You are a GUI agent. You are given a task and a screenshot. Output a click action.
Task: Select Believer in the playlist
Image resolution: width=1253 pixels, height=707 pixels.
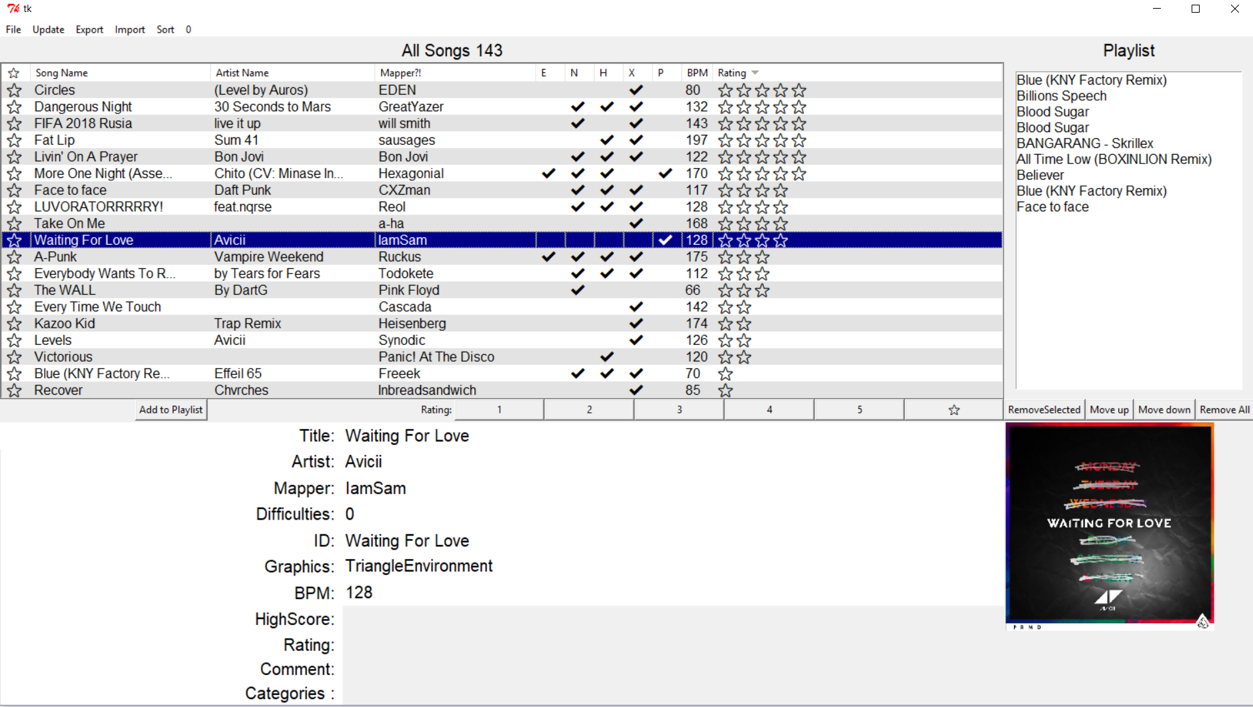click(x=1039, y=175)
